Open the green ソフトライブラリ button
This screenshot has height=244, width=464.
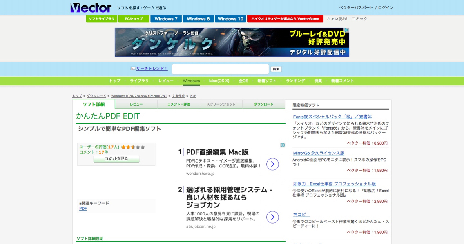click(x=101, y=19)
